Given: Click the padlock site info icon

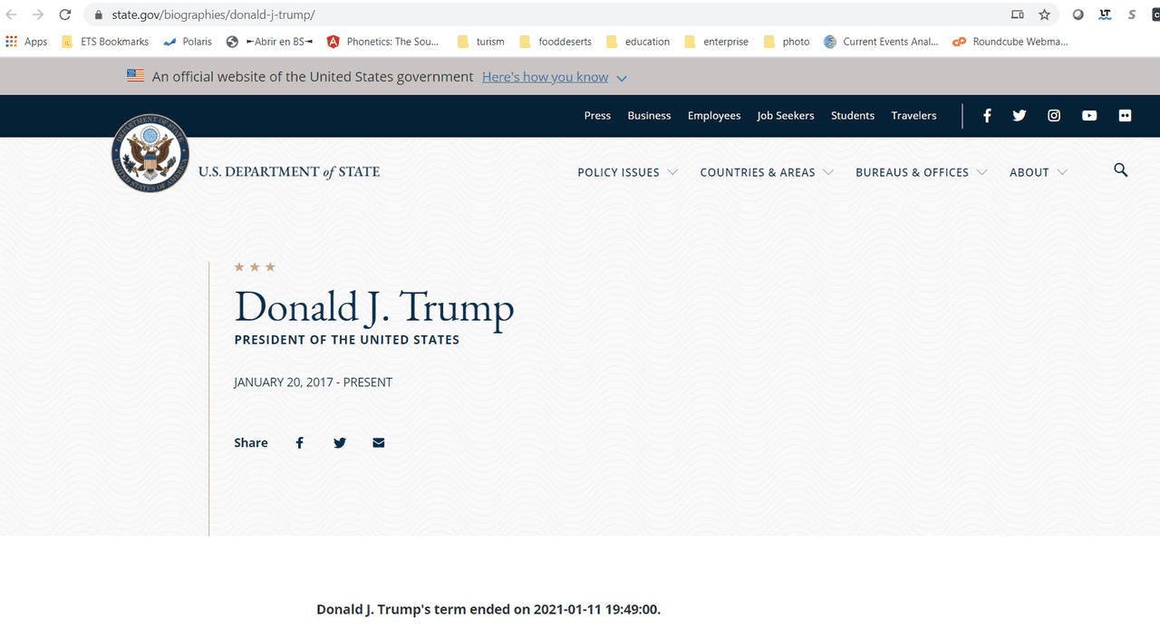Looking at the screenshot, I should click(99, 15).
